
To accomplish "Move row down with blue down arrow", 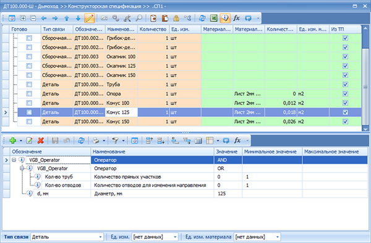I will [x=78, y=18].
